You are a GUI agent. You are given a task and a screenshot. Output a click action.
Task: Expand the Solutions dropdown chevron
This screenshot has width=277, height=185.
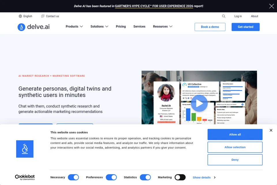[x=107, y=26]
